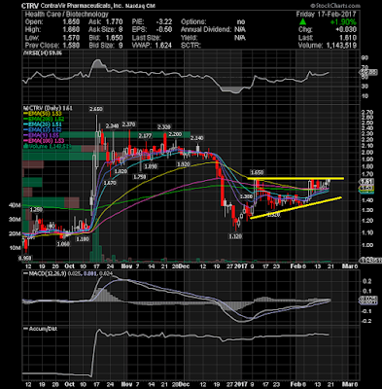This screenshot has height=389, width=382.
Task: Select the header Volume 1,143,519 value
Action: [338, 46]
